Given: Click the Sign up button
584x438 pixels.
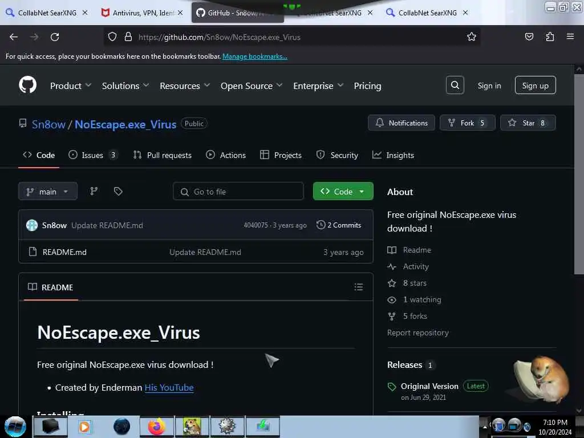Looking at the screenshot, I should coord(535,86).
